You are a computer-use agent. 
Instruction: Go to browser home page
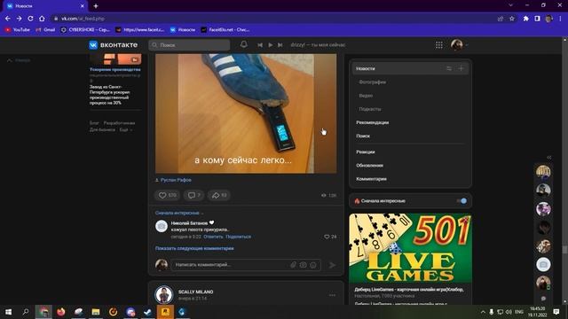point(42,19)
